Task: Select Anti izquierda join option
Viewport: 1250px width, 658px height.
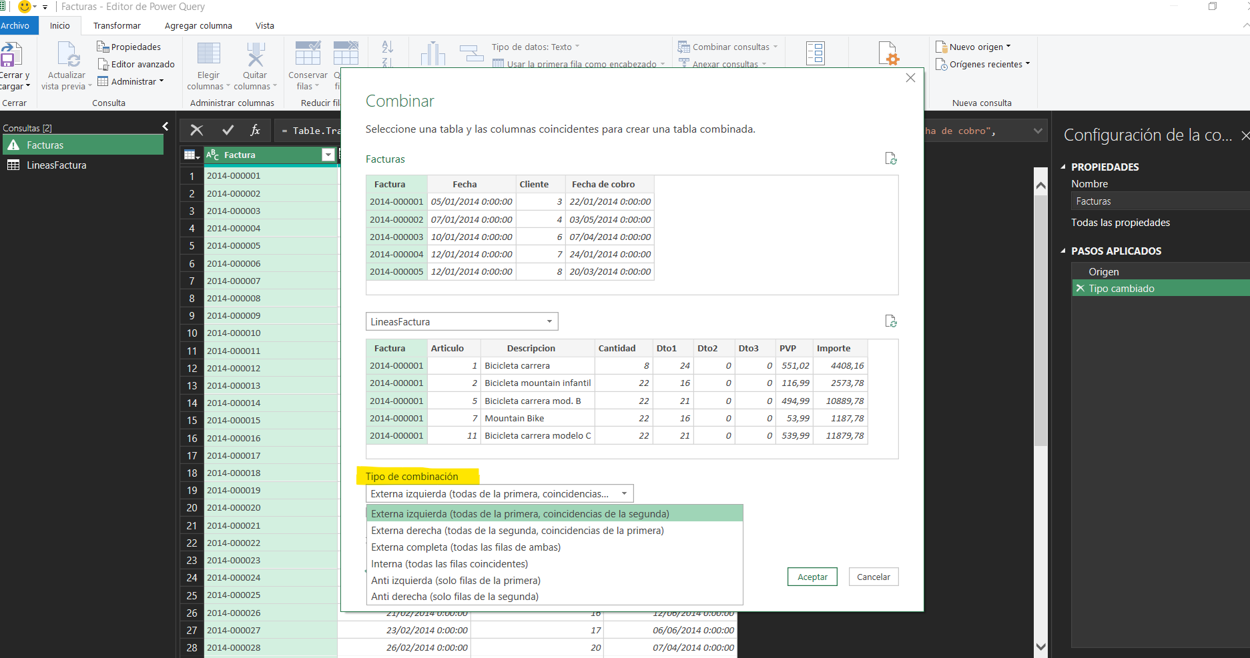Action: (555, 580)
